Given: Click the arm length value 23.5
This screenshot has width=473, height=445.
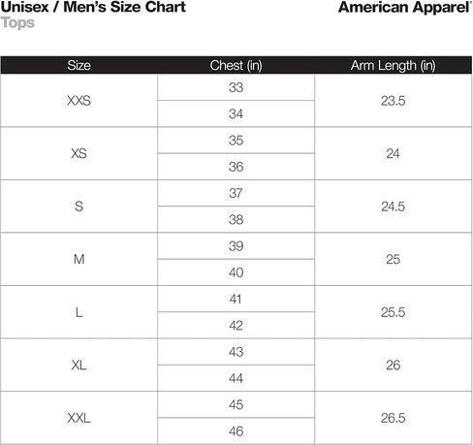Looking at the screenshot, I should coord(393,101).
